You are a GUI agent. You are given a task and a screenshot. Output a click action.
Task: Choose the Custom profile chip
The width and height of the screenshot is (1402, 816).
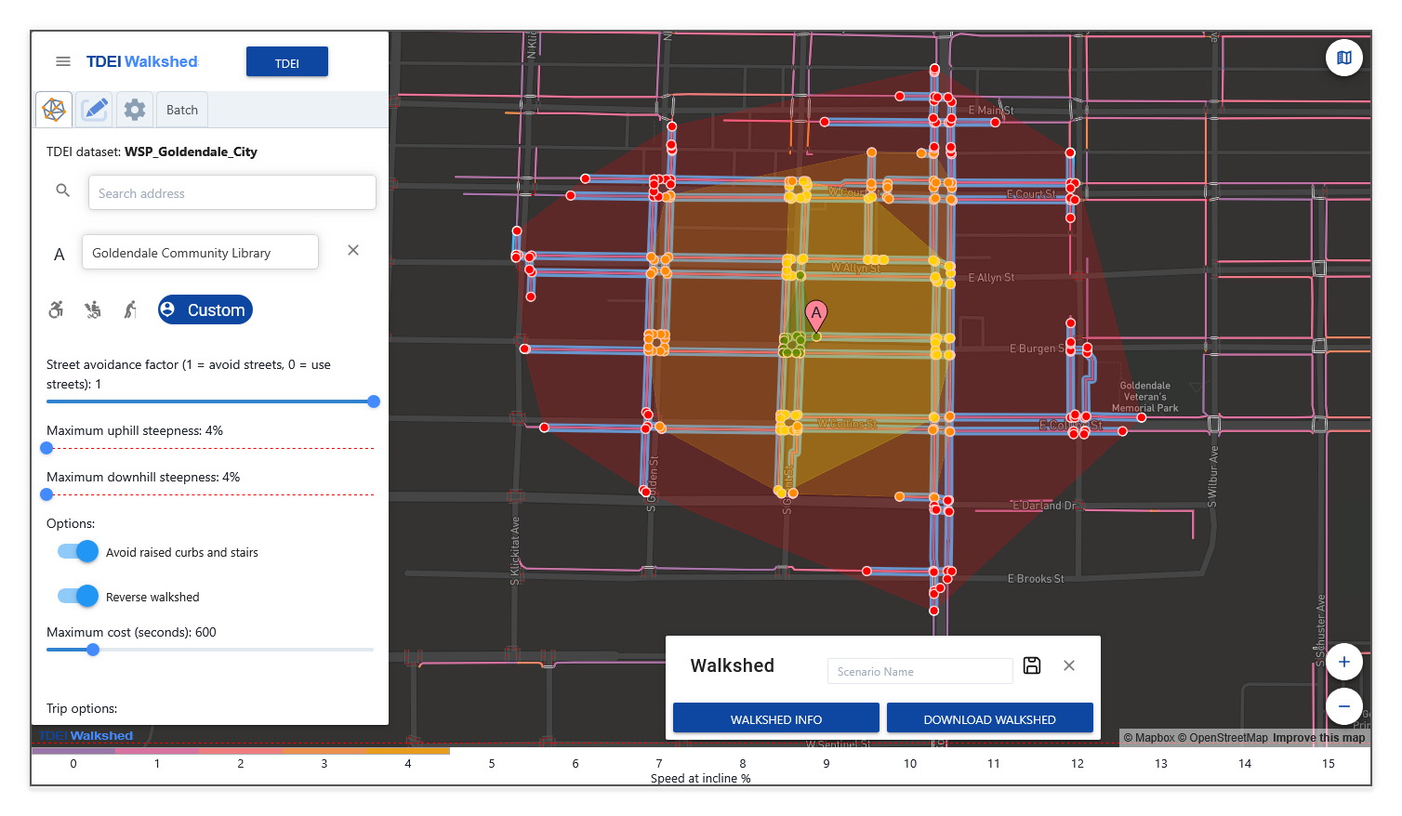pyautogui.click(x=205, y=309)
